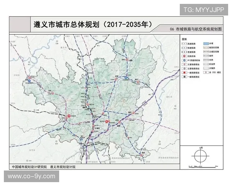Click the 快速铁路 legend line symbol

pos(184,48)
